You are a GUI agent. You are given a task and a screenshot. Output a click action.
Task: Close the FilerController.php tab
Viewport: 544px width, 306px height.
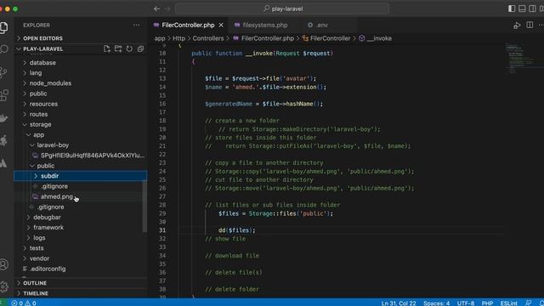pos(221,25)
